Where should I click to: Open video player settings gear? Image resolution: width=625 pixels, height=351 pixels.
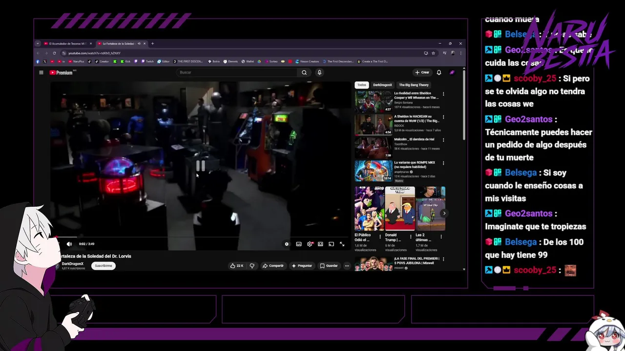310,244
